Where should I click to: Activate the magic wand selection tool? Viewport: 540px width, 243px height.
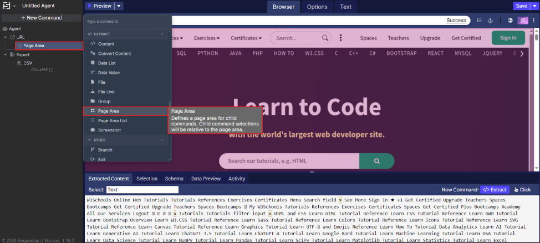(x=523, y=21)
